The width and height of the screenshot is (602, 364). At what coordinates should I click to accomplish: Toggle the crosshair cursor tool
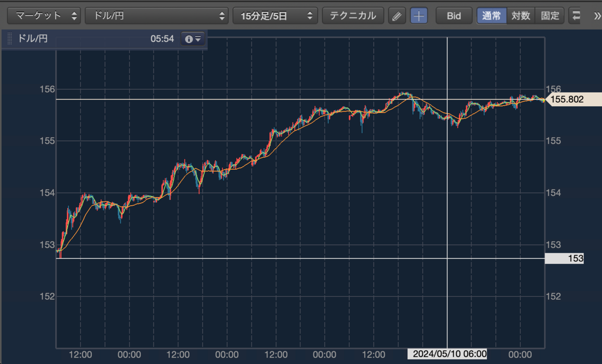tap(419, 16)
